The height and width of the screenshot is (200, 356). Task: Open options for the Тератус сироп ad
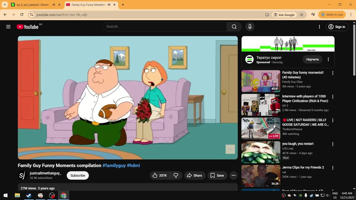(x=328, y=59)
